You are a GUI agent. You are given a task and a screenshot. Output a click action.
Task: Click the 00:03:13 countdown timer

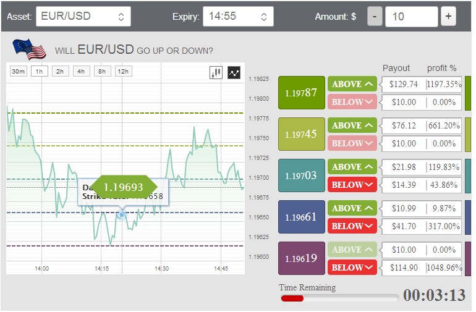[434, 295]
